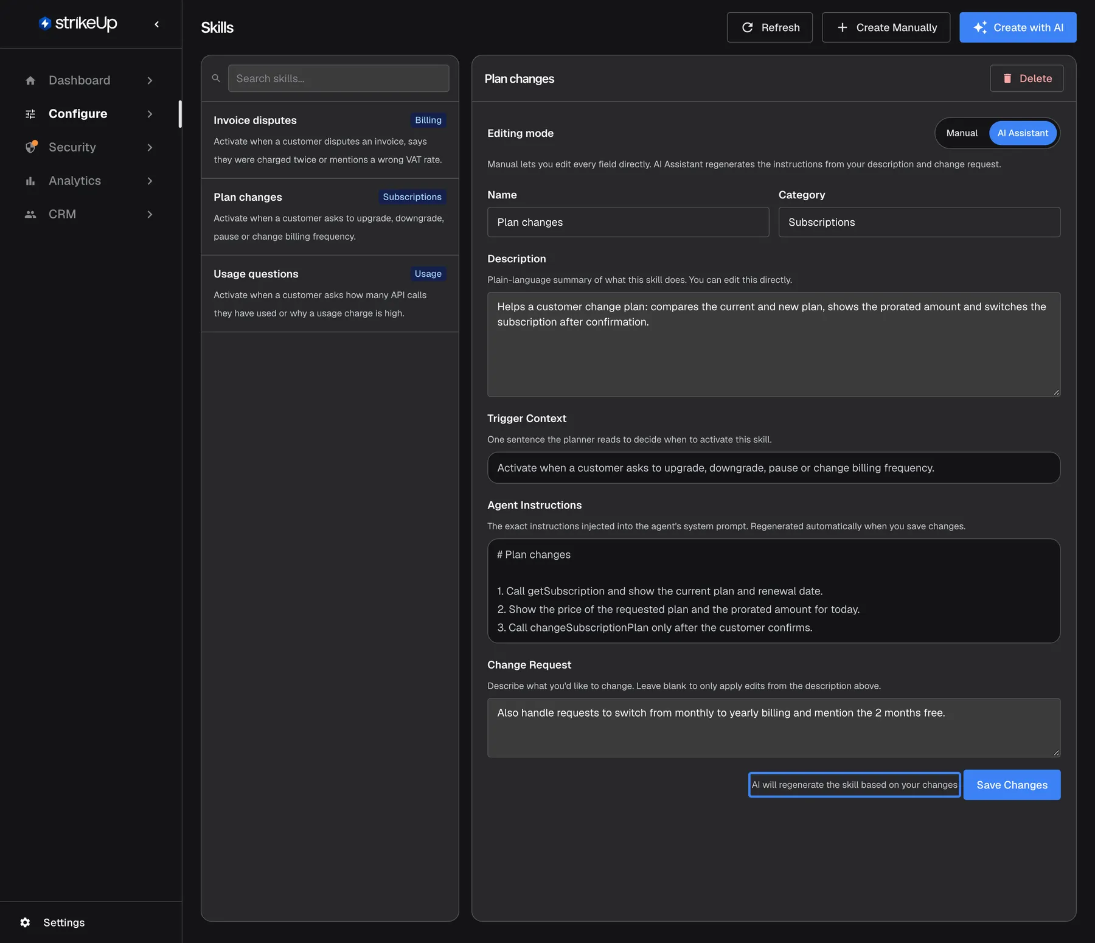The height and width of the screenshot is (943, 1095).
Task: Click the Skills page heading
Action: (x=217, y=27)
